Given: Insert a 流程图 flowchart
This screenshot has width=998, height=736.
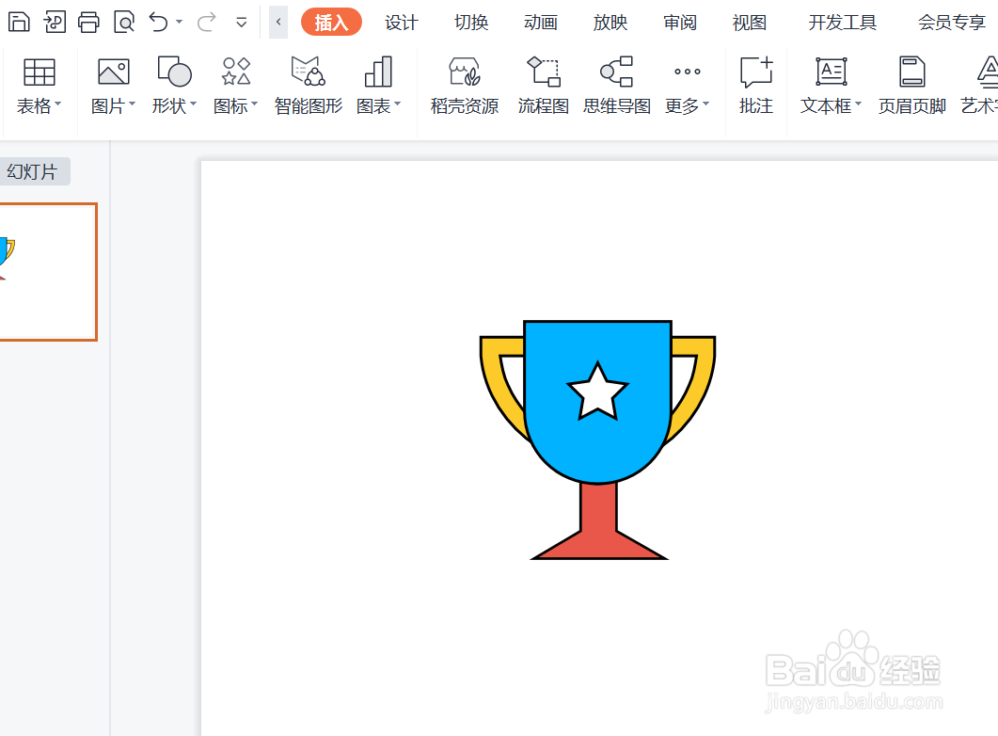Looking at the screenshot, I should (x=544, y=86).
